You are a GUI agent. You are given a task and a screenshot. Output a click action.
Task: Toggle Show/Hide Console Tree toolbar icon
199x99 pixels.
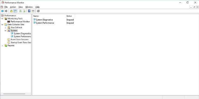[15, 11]
